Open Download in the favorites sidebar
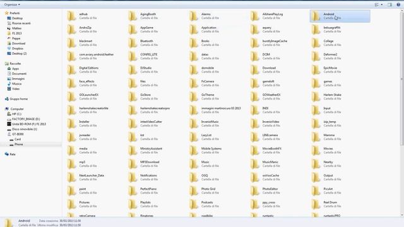This screenshot has width=404, height=227. [18, 44]
